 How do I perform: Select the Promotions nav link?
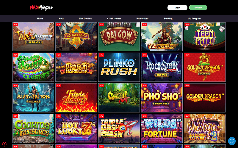coord(143,19)
